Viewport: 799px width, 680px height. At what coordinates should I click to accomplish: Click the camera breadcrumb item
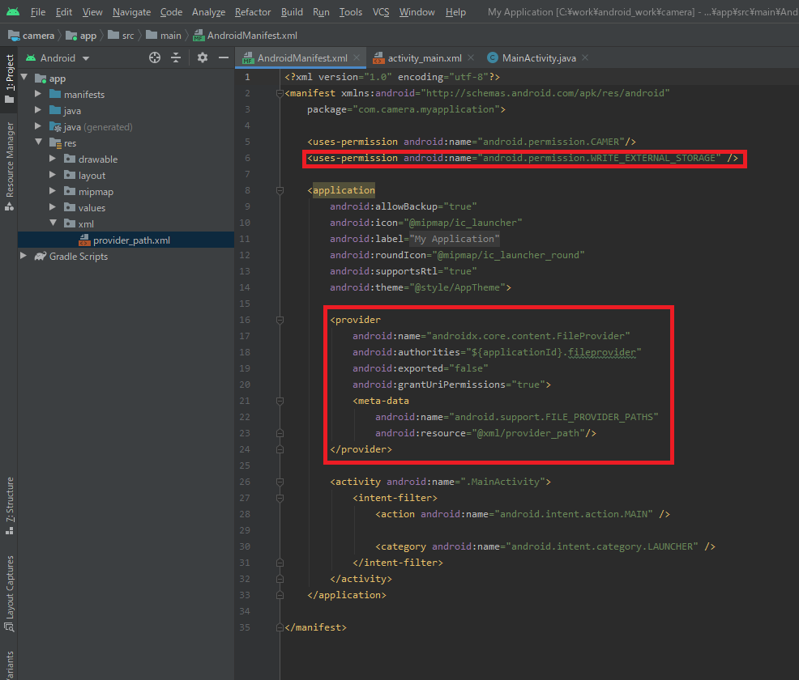(x=38, y=36)
